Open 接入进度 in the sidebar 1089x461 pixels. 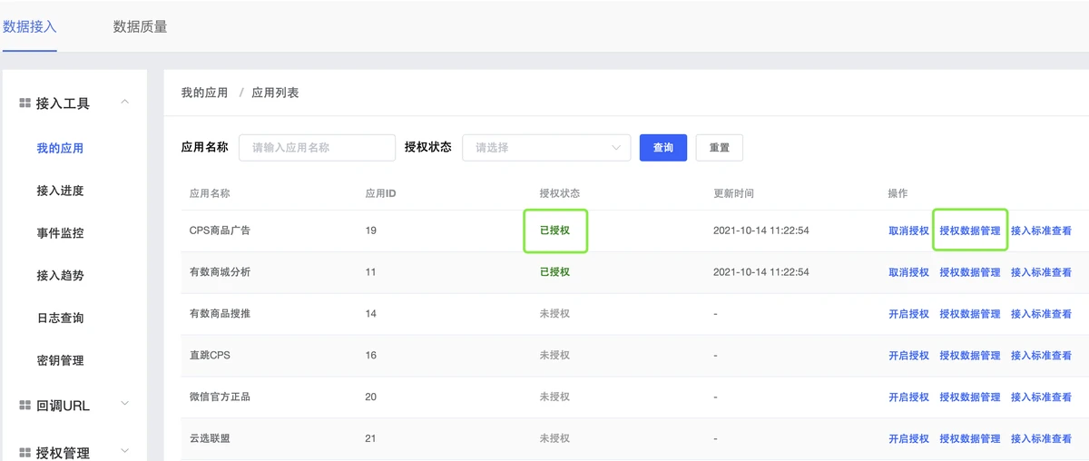pyautogui.click(x=60, y=191)
